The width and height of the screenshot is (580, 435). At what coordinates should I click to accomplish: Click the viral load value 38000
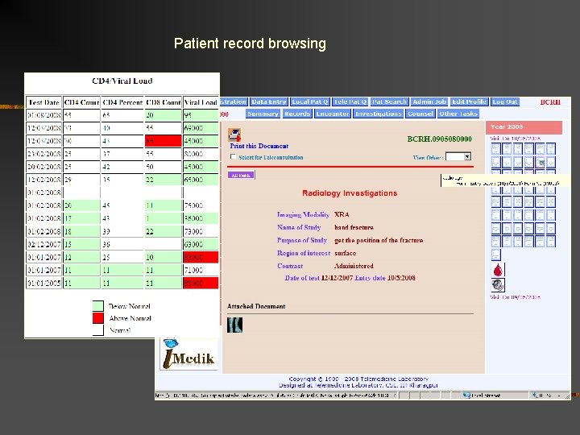point(201,218)
